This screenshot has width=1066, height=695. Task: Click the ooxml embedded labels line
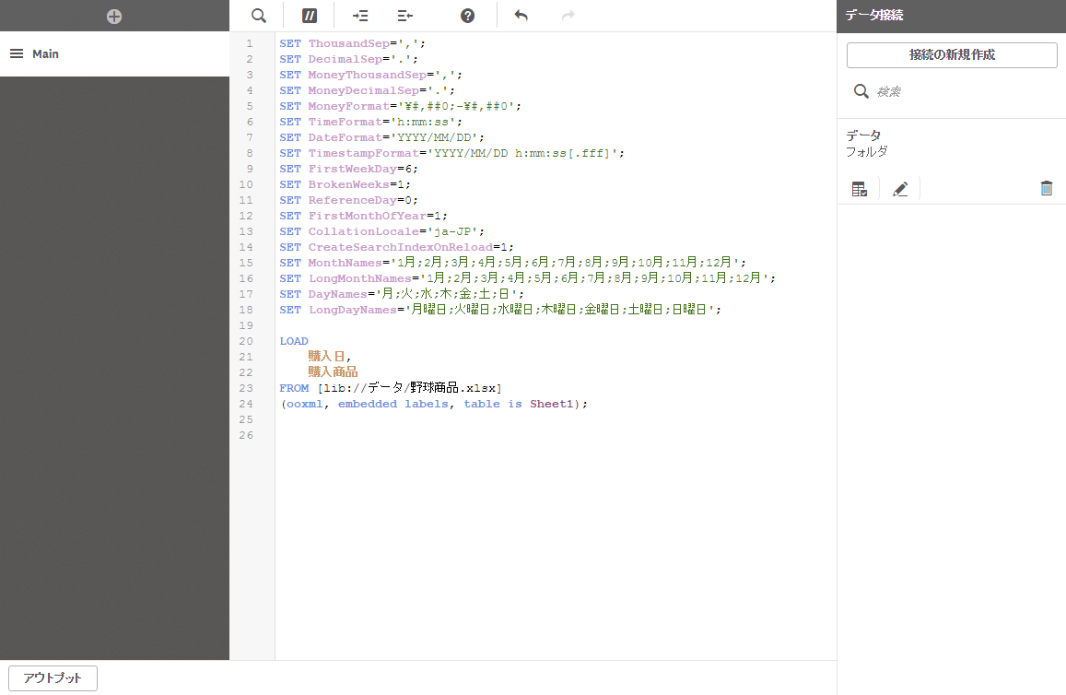click(434, 404)
